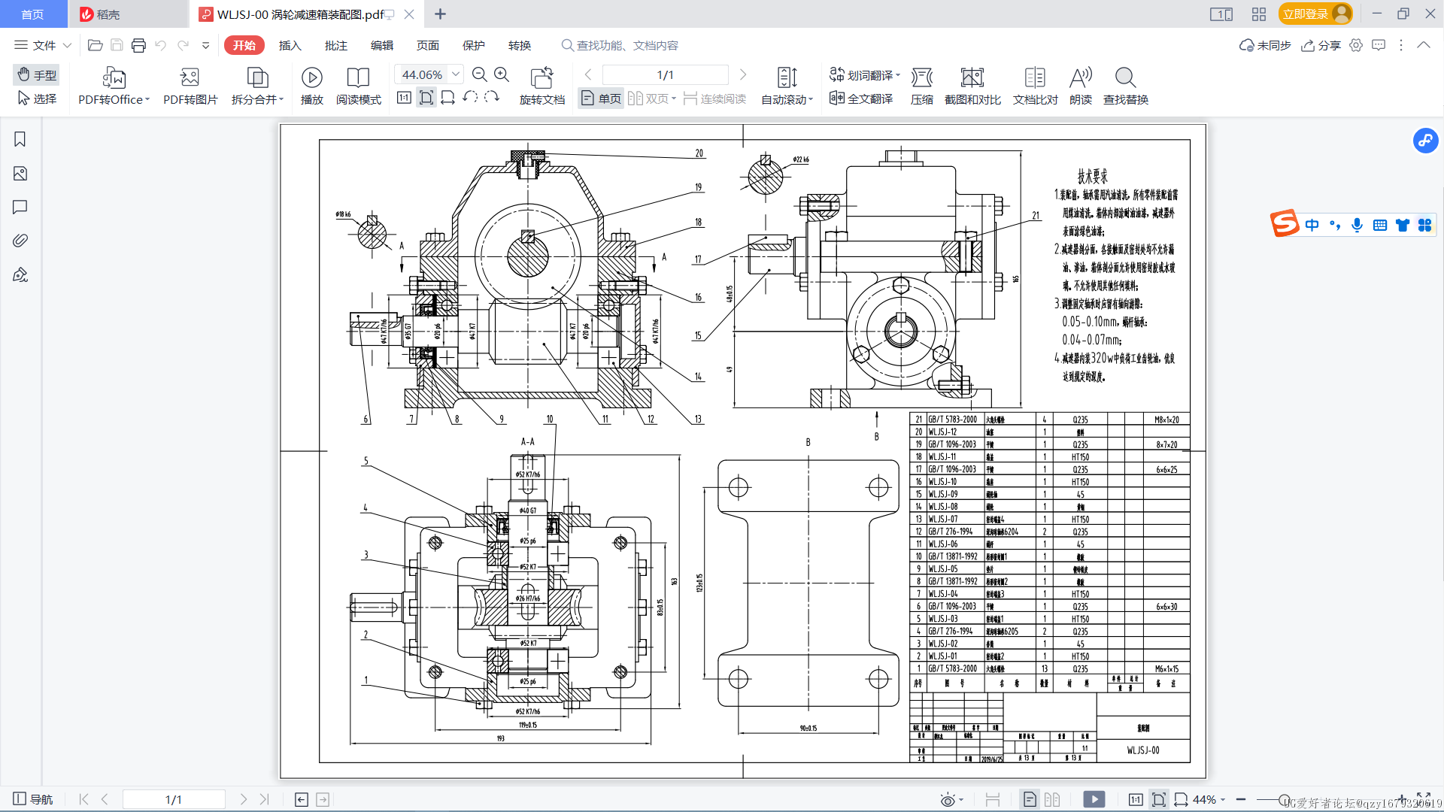Go to previous page arrow in ribbon

click(588, 74)
